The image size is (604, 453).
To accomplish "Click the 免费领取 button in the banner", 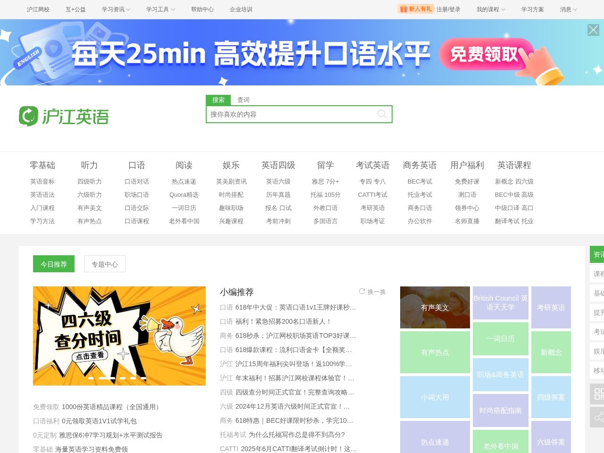I will pyautogui.click(x=484, y=54).
